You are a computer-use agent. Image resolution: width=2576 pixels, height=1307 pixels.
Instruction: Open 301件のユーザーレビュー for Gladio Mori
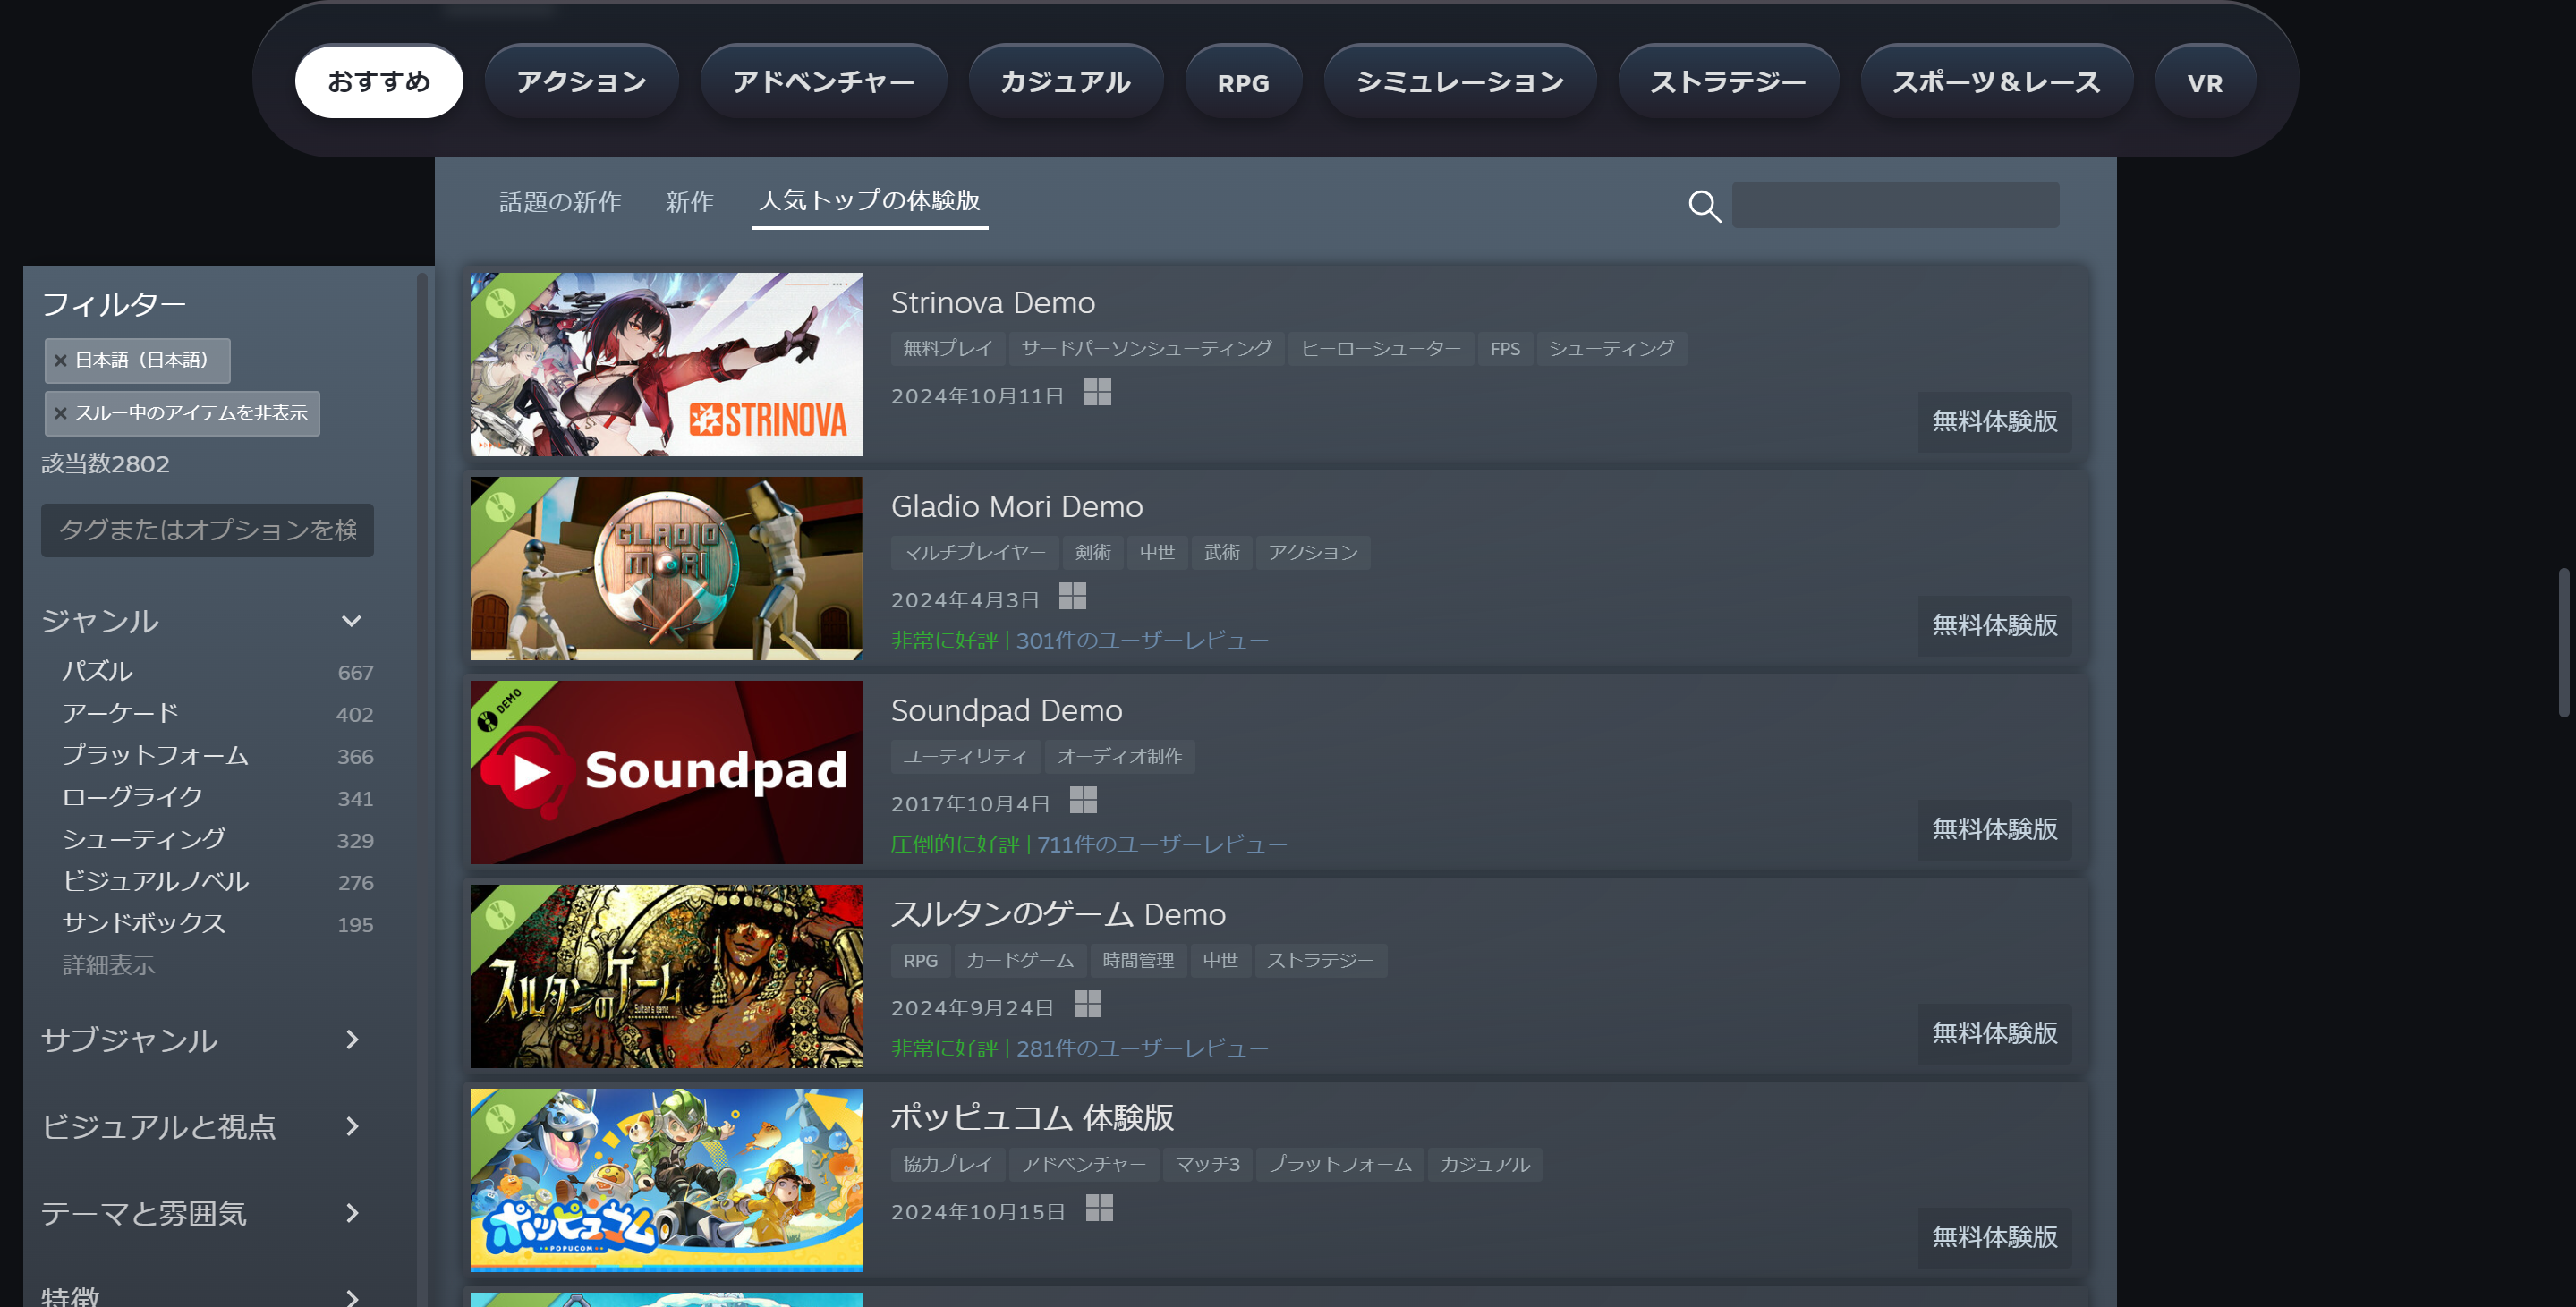point(1142,641)
